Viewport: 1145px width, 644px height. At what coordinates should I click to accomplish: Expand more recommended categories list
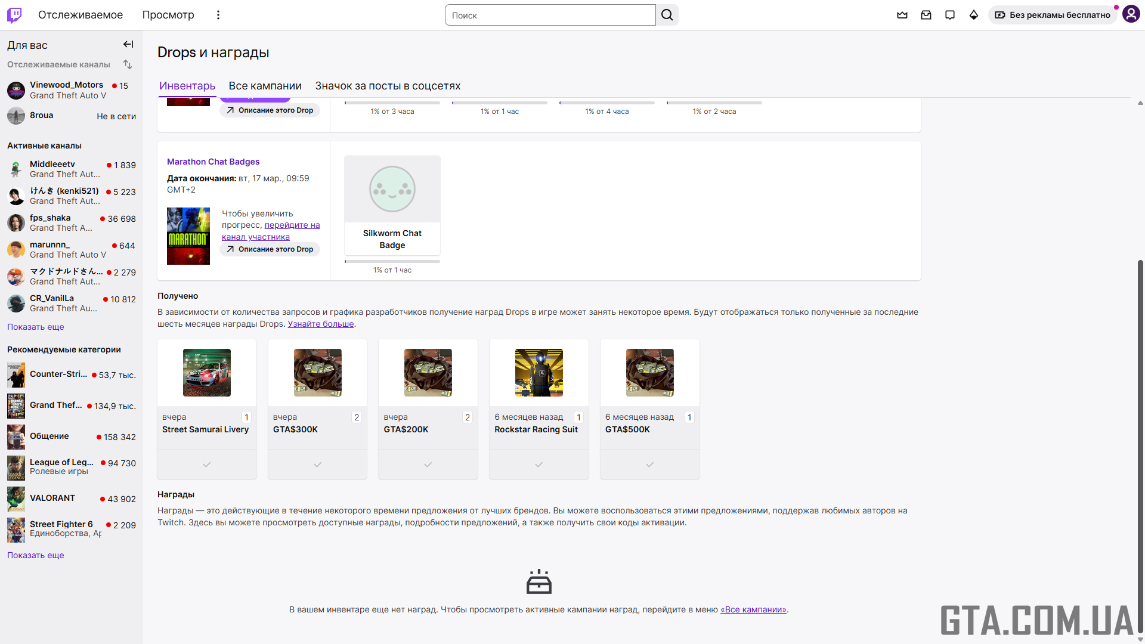coord(36,555)
